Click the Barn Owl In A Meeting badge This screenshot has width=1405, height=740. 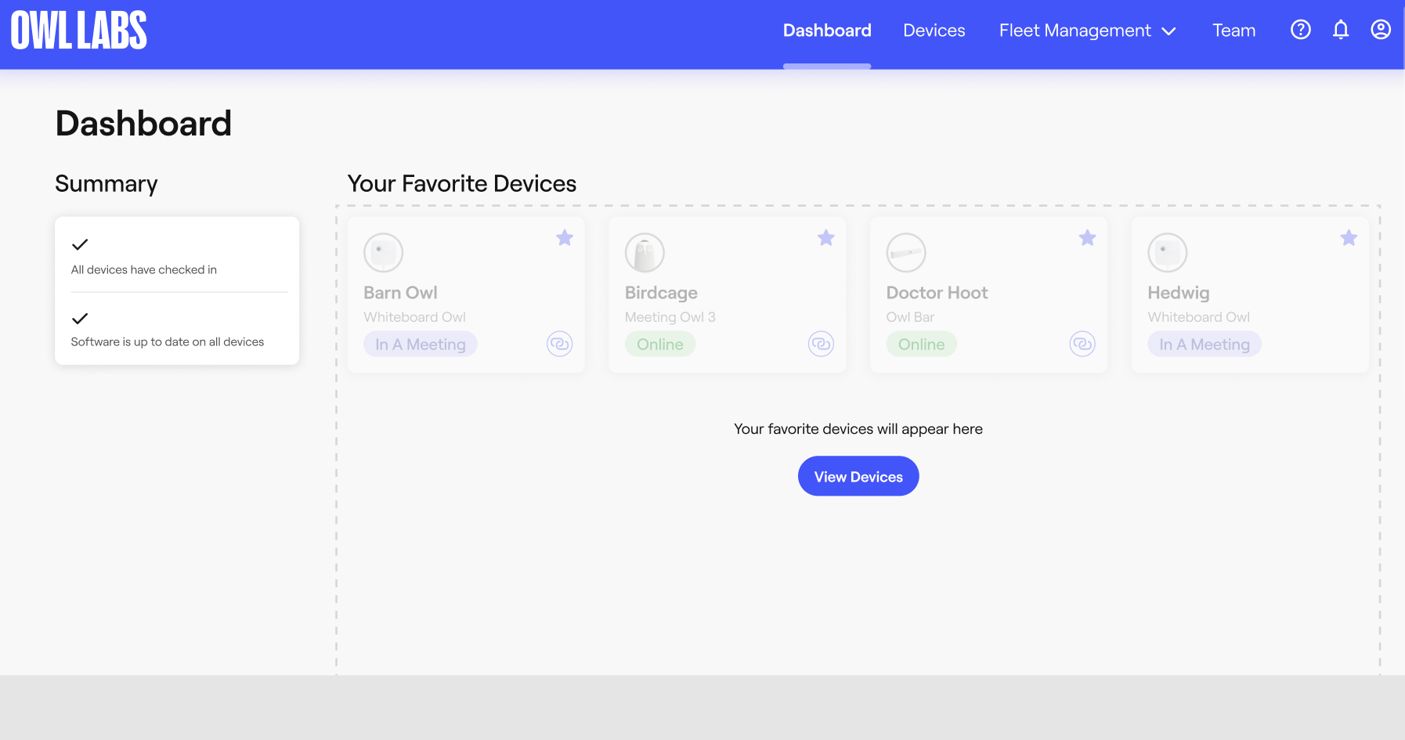click(x=421, y=345)
